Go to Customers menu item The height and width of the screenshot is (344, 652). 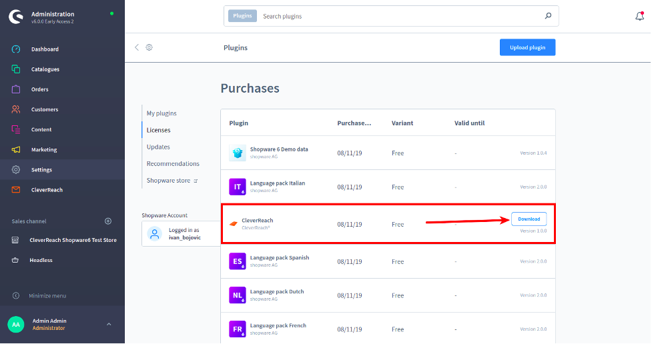45,109
